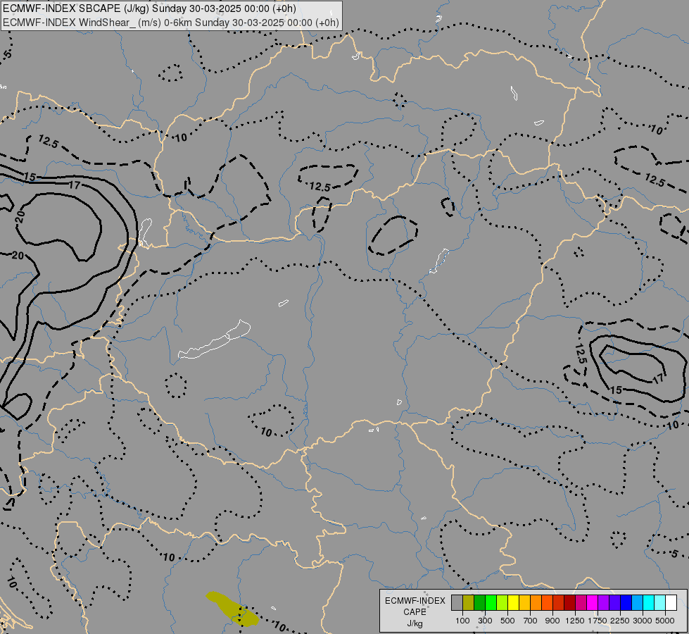Image resolution: width=689 pixels, height=634 pixels.
Task: Click the white Lake Balaton outline
Action: pos(215,340)
